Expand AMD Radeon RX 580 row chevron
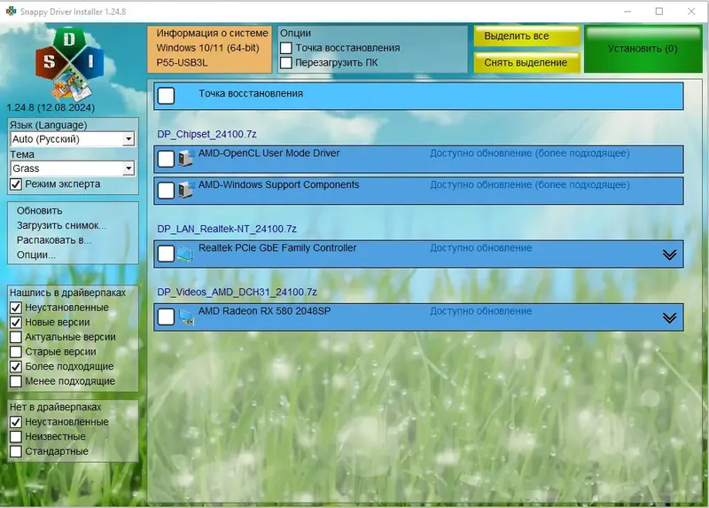 click(x=669, y=317)
